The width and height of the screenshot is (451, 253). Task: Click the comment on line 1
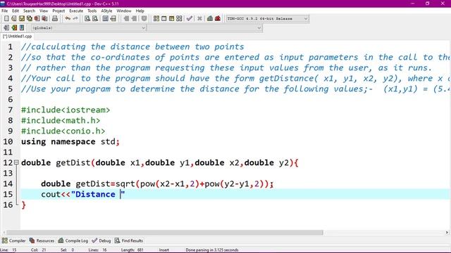pos(132,47)
